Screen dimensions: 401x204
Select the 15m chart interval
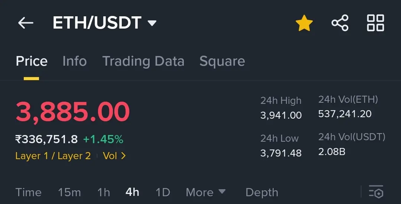click(x=69, y=192)
